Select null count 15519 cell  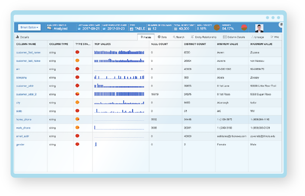coord(154,94)
